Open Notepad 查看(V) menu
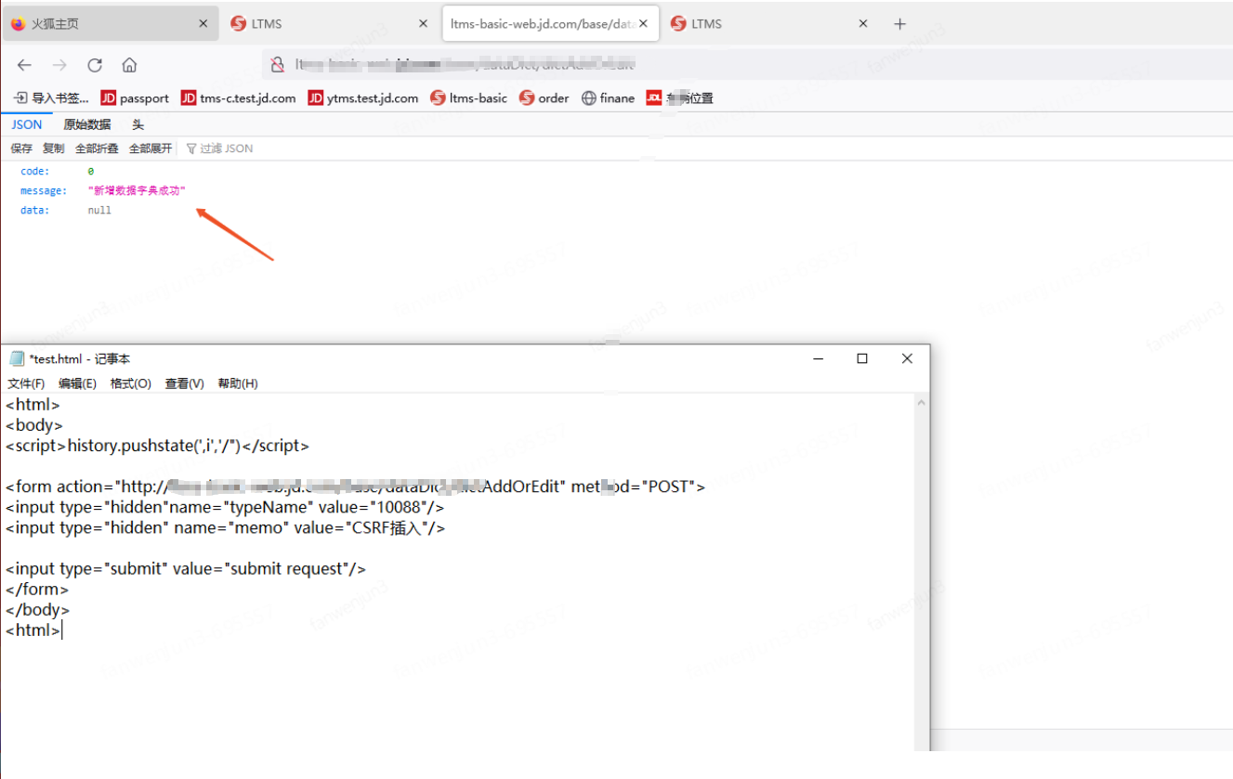 point(184,383)
